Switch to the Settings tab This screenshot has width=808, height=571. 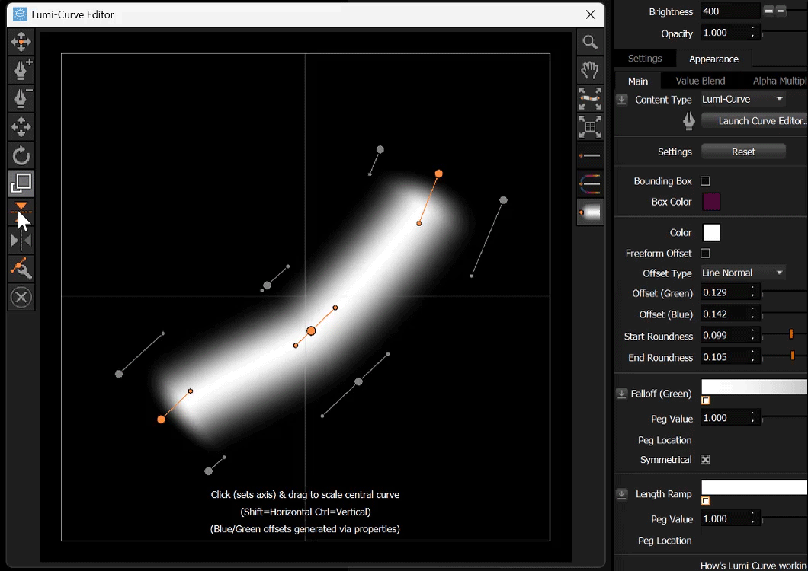[x=645, y=59]
